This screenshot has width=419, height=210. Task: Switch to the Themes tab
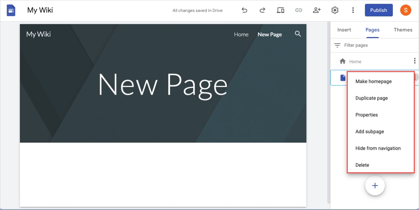[x=403, y=30]
